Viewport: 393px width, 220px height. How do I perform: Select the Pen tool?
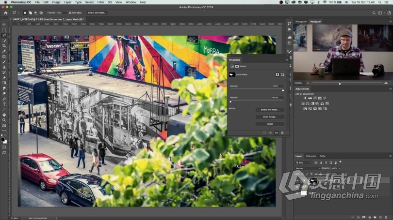pos(4,99)
